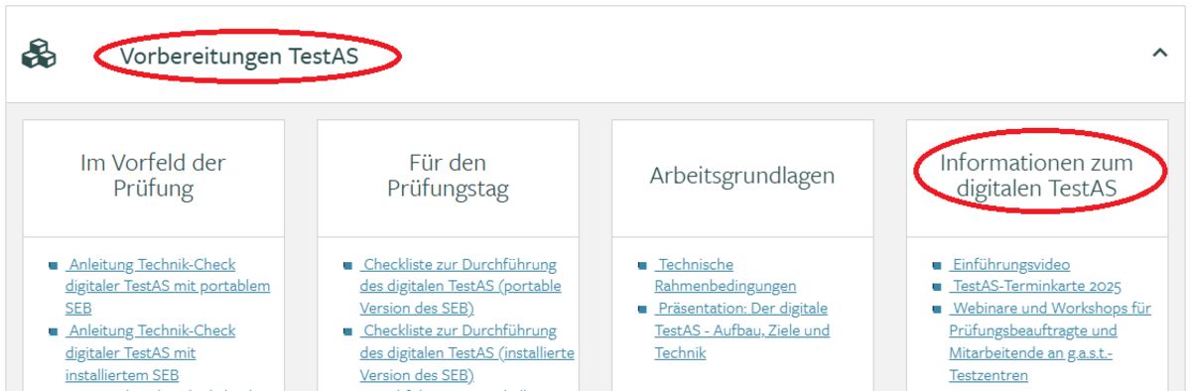Click the file icon beside TestAS-Terminkarte 2025
The height and width of the screenshot is (391, 1191).
pos(938,288)
